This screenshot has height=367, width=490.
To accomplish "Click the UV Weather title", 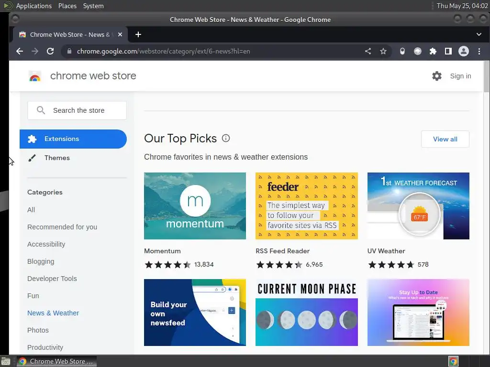I will 386,251.
